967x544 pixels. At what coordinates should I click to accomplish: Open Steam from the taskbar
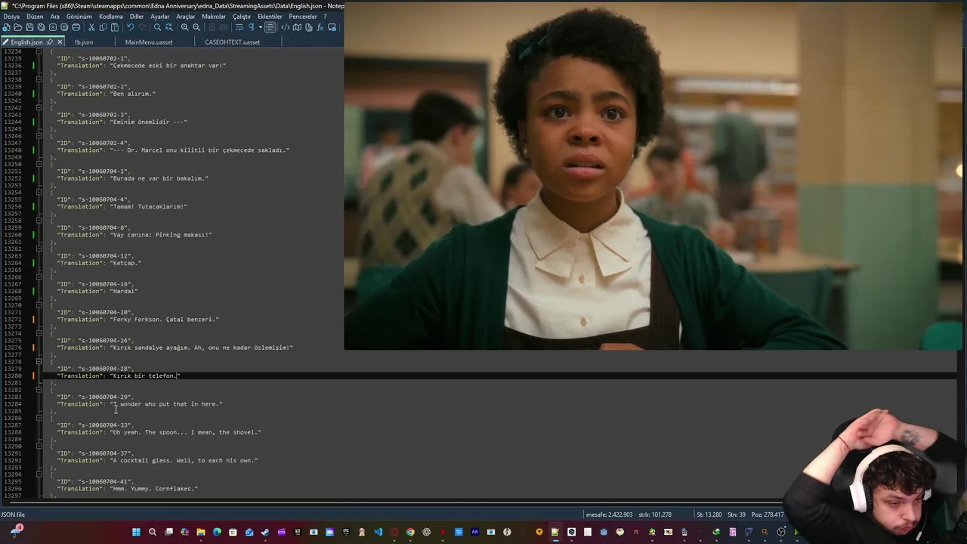tap(265, 532)
